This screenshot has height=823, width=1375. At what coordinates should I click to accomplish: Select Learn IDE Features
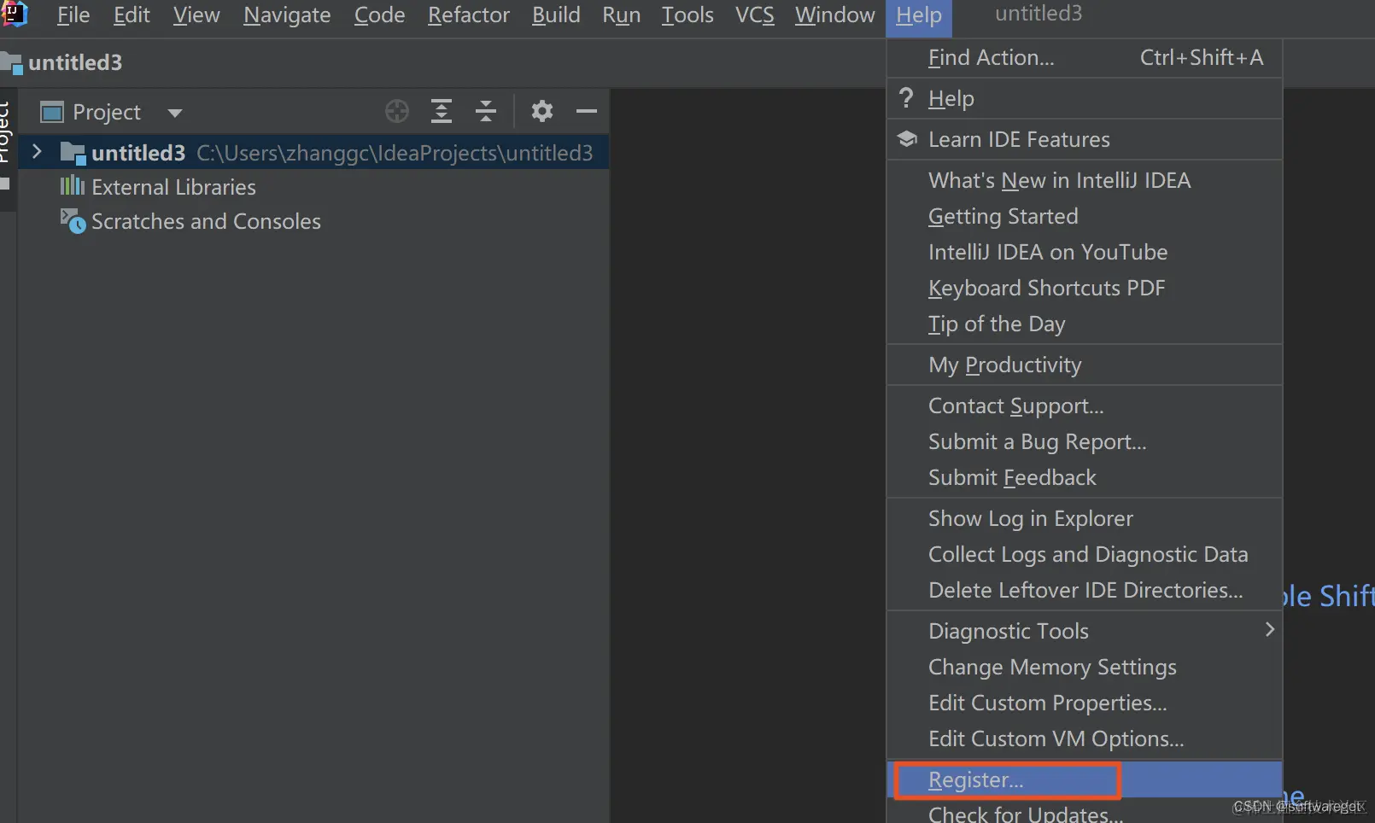1085,139
